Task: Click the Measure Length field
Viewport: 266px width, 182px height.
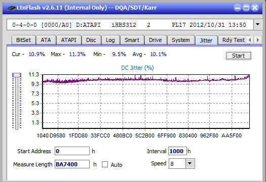Action: click(x=72, y=164)
